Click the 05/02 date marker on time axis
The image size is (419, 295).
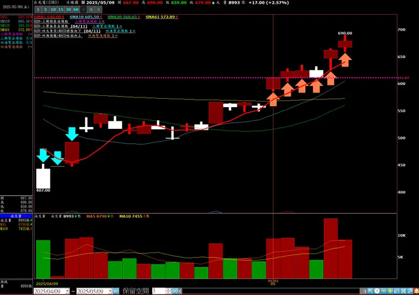click(x=273, y=281)
